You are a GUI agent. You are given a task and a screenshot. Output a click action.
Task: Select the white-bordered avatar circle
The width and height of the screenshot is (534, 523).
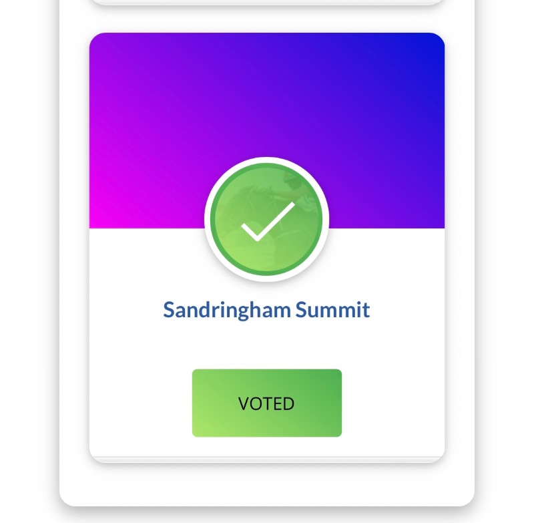(266, 220)
